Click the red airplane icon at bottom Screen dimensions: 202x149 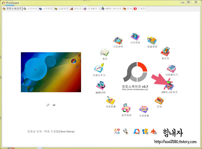pos(154,132)
